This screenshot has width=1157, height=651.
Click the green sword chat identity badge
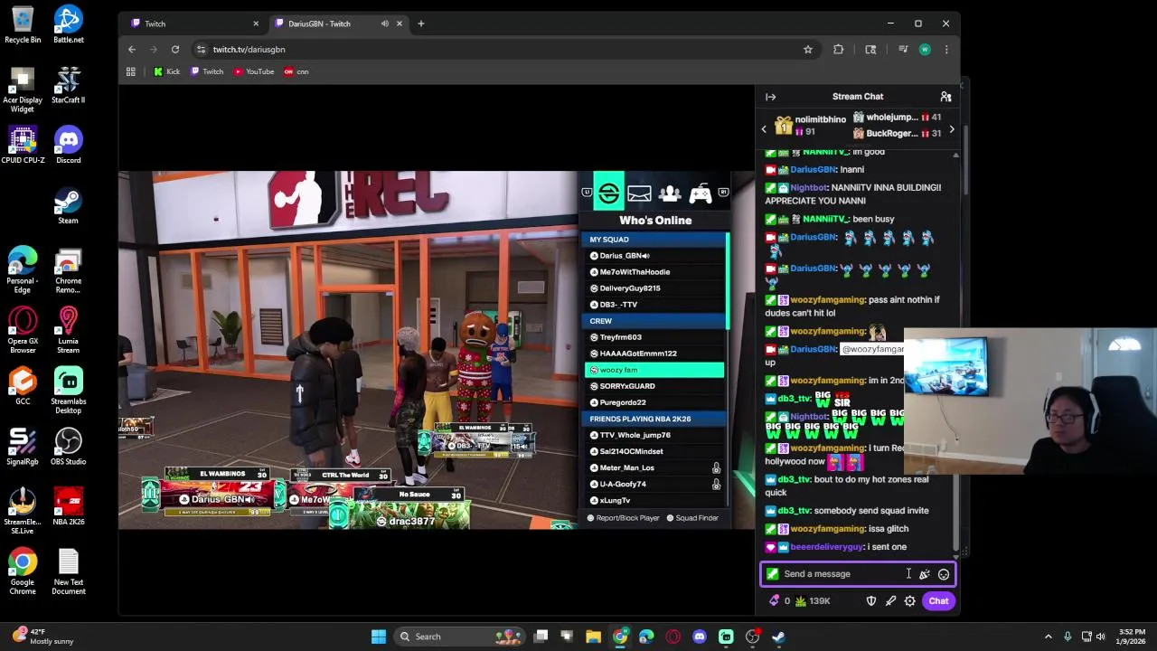tap(772, 574)
